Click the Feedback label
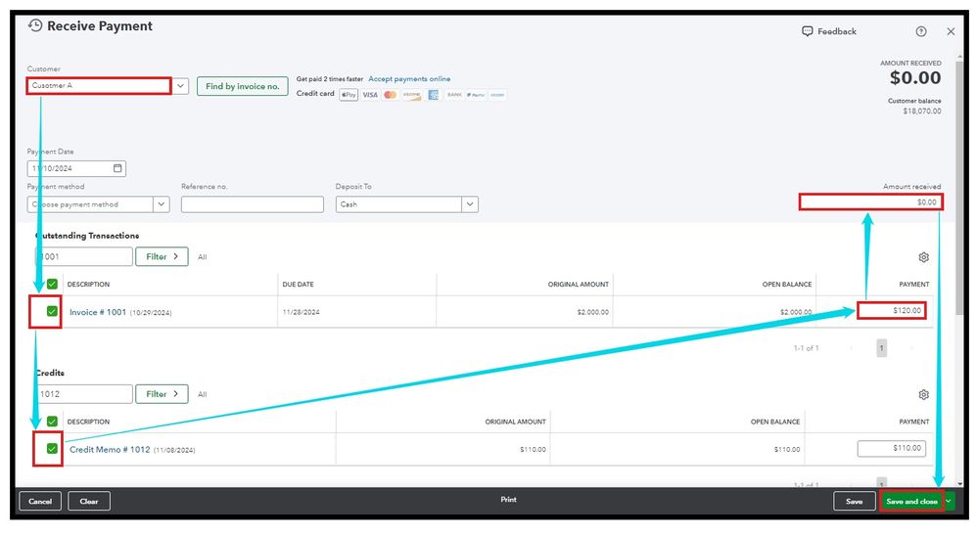 pyautogui.click(x=837, y=31)
